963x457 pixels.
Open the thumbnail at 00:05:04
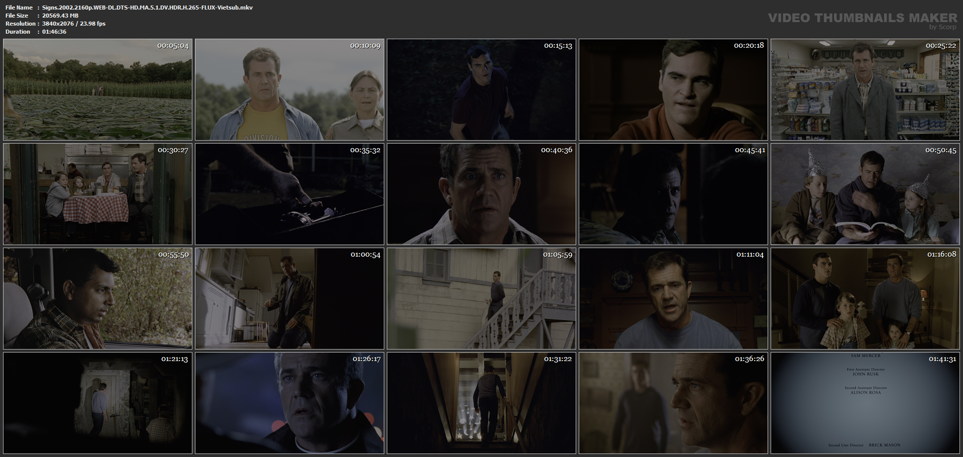[x=97, y=89]
